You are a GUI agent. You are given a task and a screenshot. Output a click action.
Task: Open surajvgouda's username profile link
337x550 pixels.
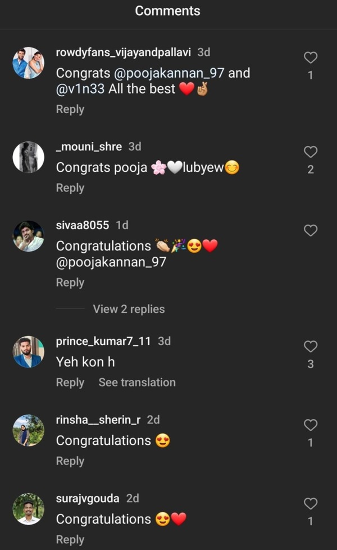(x=89, y=498)
